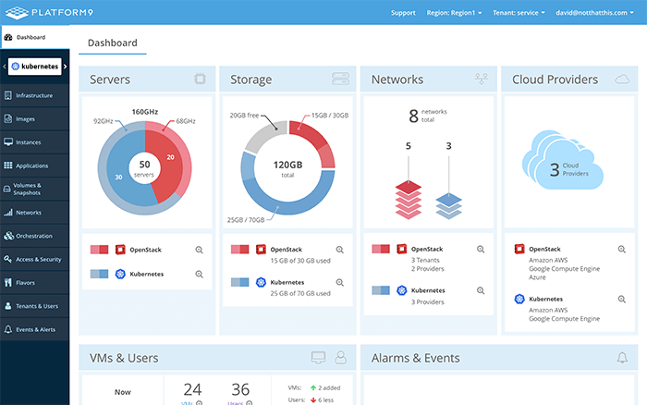Click the blue network stack graphic

coord(448,205)
